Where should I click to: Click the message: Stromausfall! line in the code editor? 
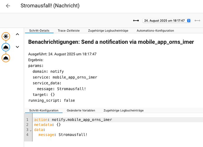63,135
